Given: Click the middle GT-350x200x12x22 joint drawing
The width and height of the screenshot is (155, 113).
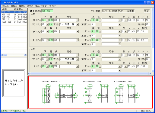Looking at the screenshot, I should pyautogui.click(x=96, y=92).
